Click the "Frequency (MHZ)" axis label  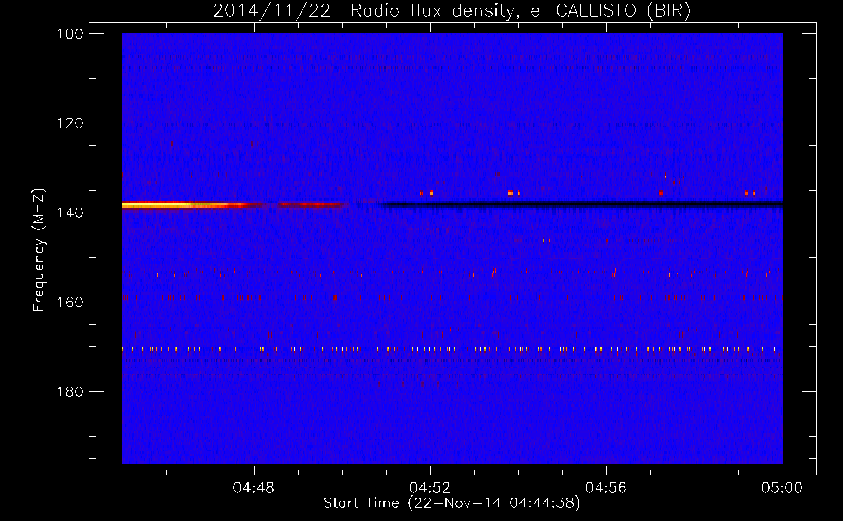(x=39, y=250)
